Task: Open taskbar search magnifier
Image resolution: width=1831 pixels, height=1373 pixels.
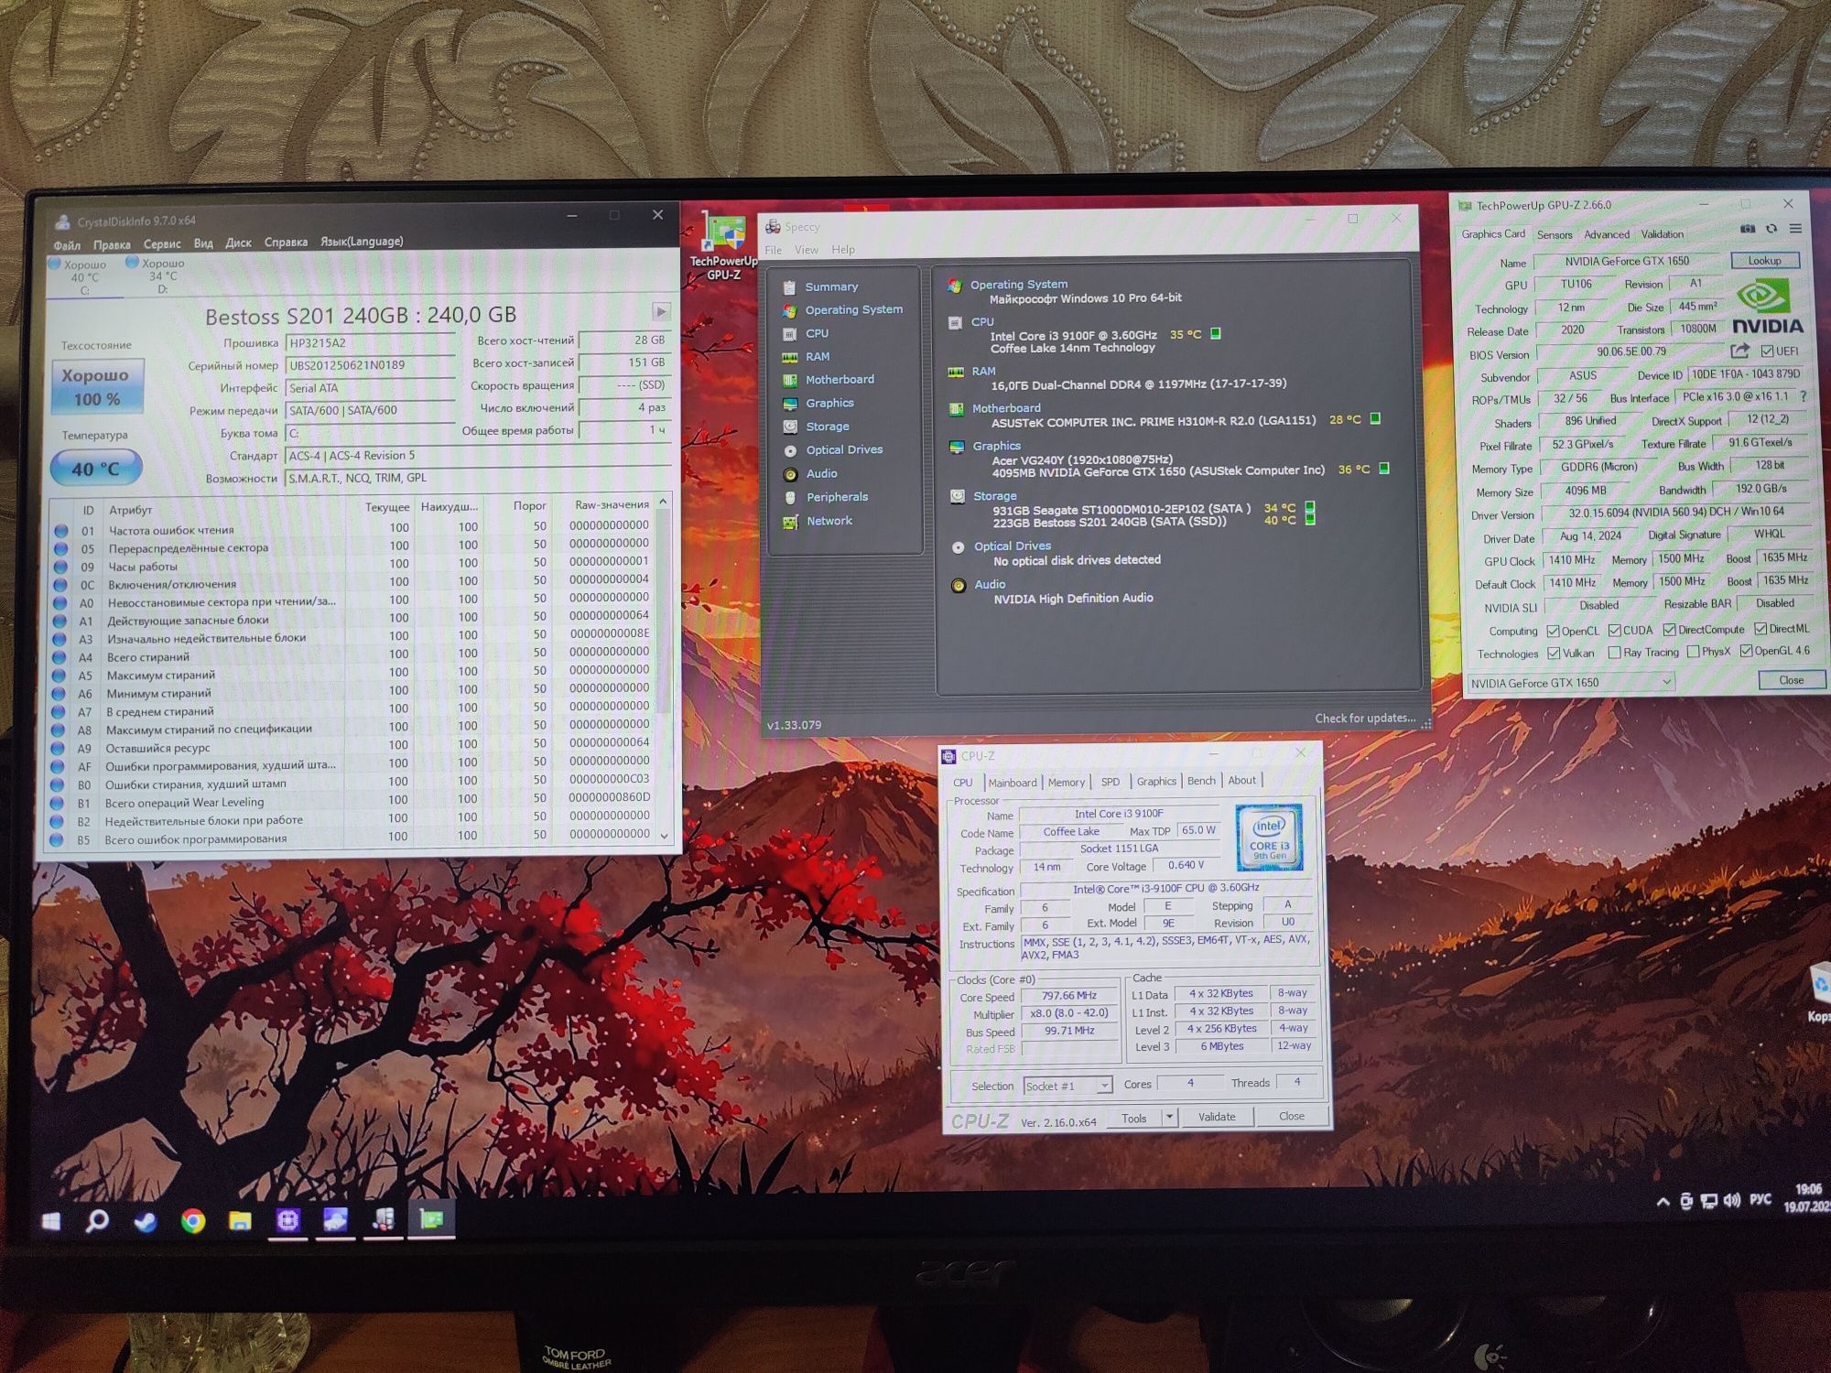Action: (x=97, y=1220)
